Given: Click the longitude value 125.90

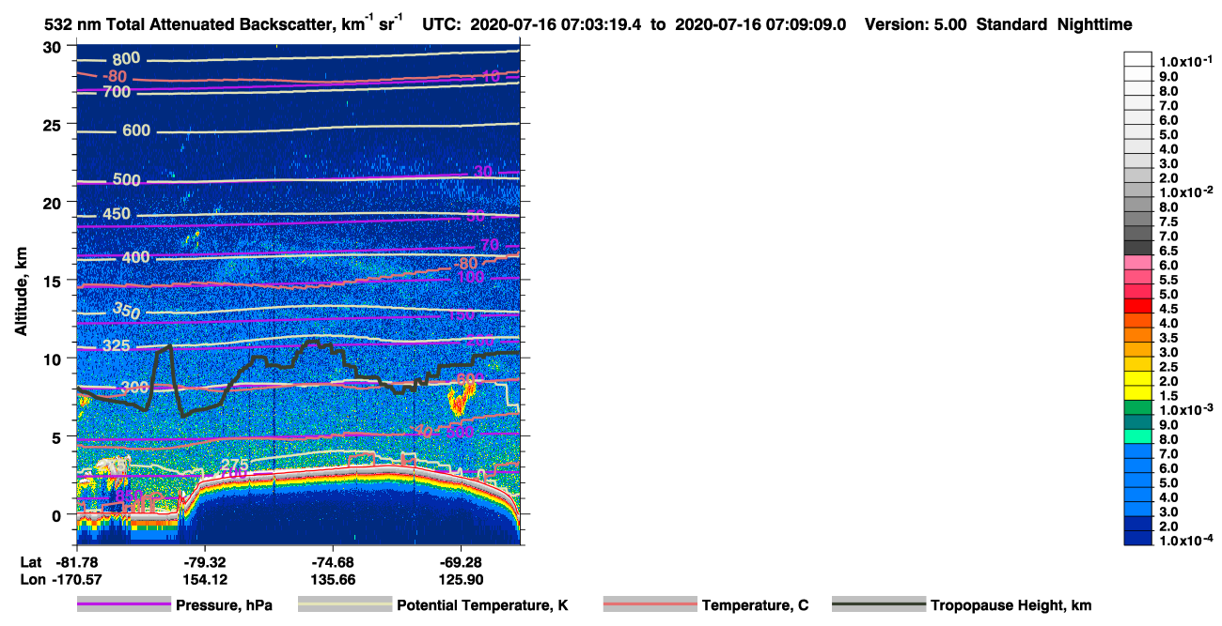Looking at the screenshot, I should pos(461,579).
